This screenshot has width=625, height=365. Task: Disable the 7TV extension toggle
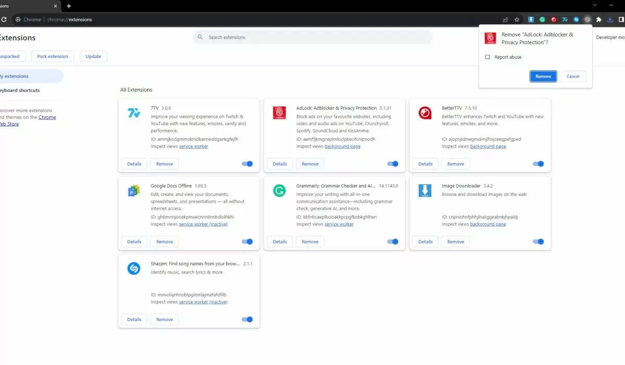point(247,164)
